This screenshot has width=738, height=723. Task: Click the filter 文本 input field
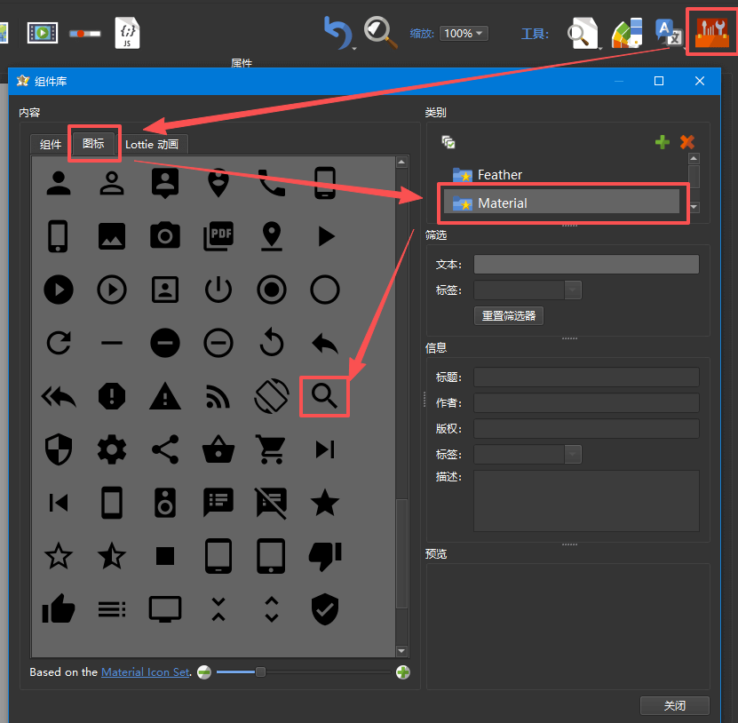pos(586,265)
